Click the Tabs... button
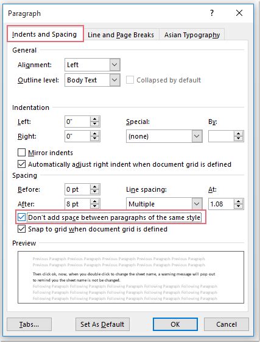Image resolution: width=260 pixels, height=342 pixels. pos(29,324)
